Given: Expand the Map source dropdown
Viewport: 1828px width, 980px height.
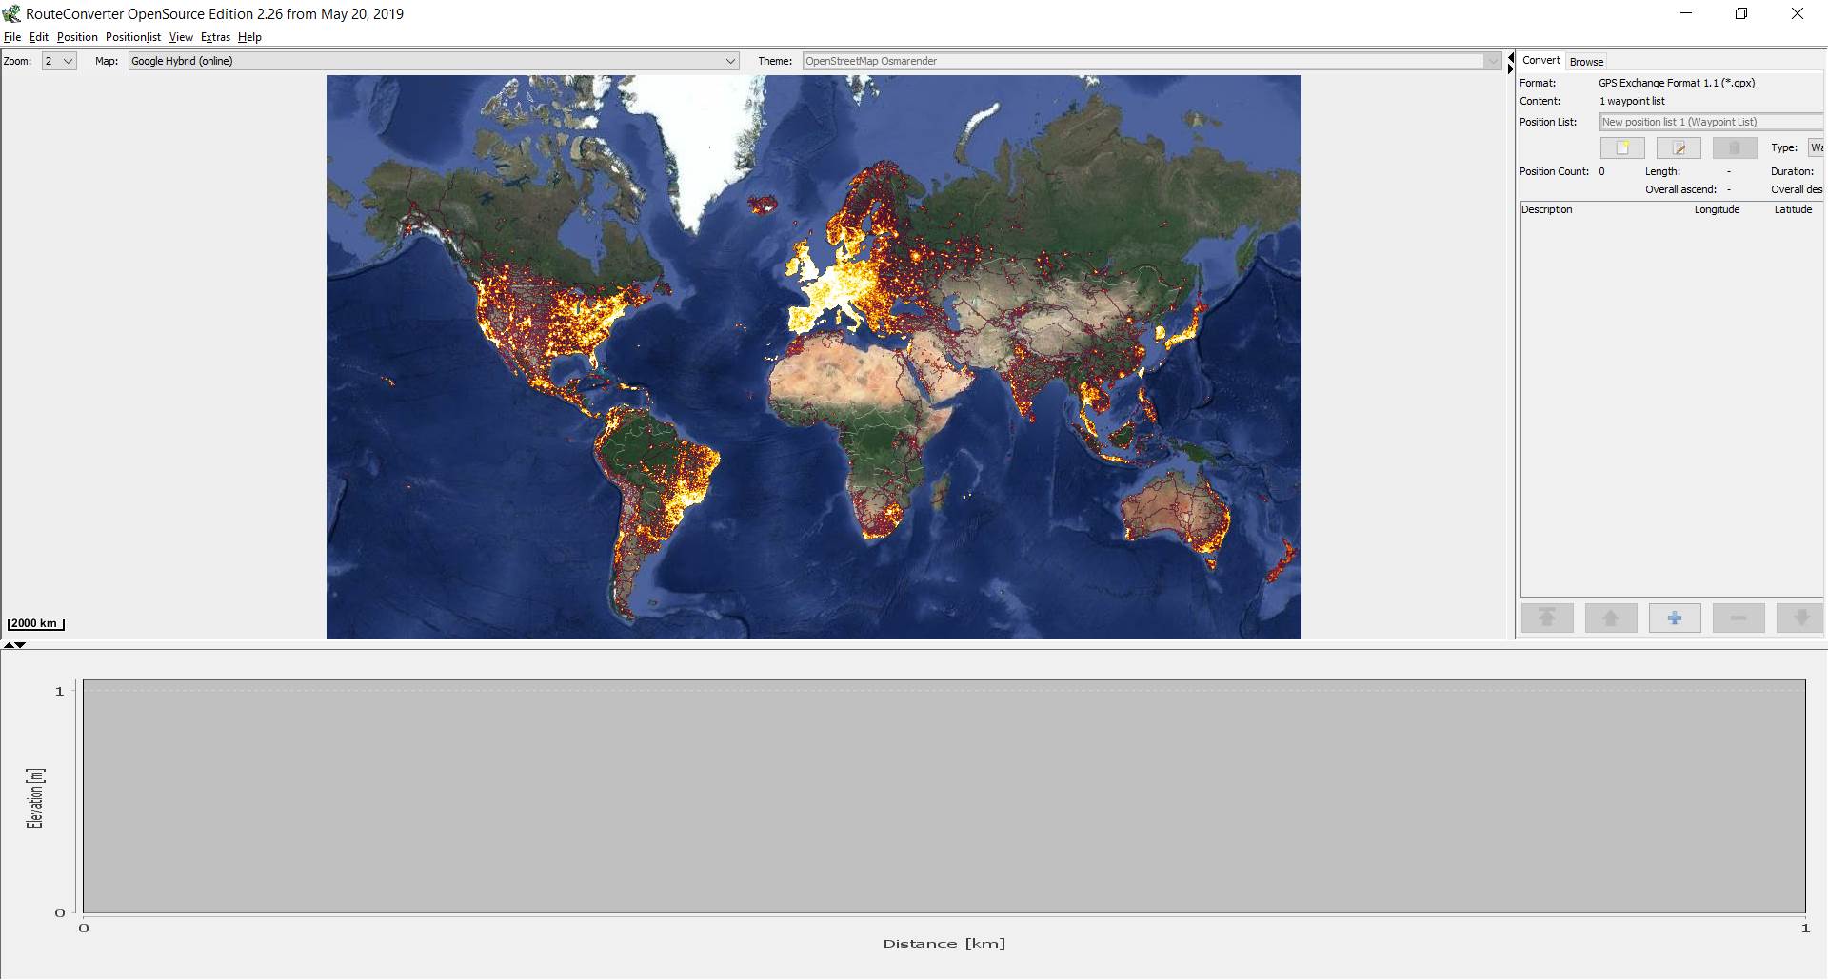Looking at the screenshot, I should 730,61.
